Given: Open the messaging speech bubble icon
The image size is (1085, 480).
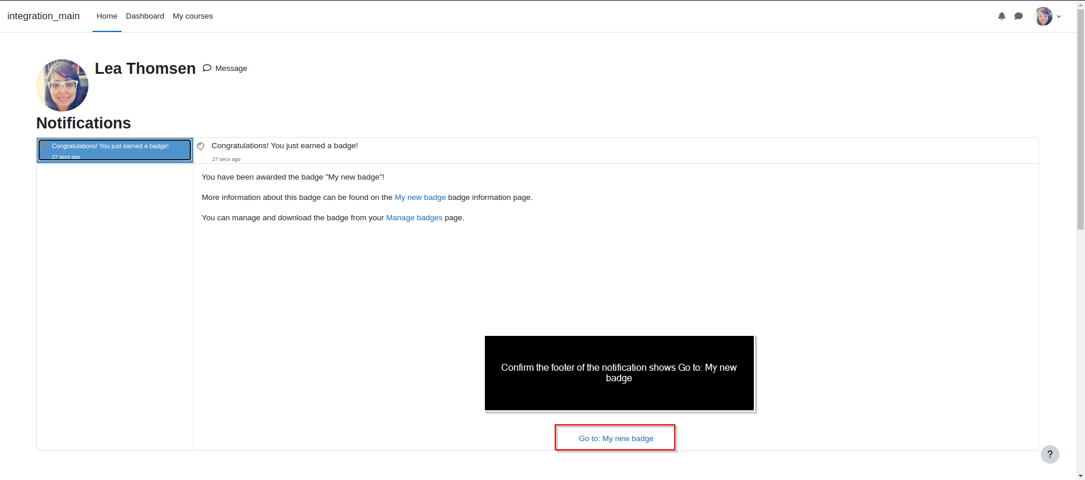Looking at the screenshot, I should [1019, 16].
